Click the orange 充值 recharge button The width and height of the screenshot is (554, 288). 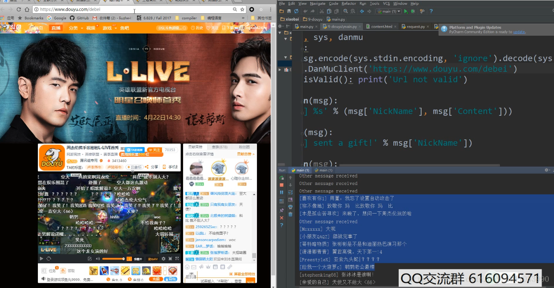tap(156, 279)
